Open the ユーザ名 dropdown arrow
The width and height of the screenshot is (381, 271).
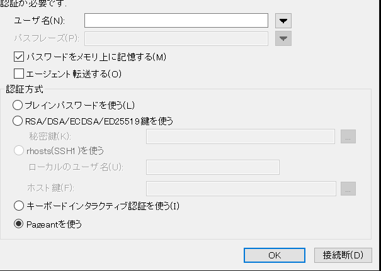283,21
